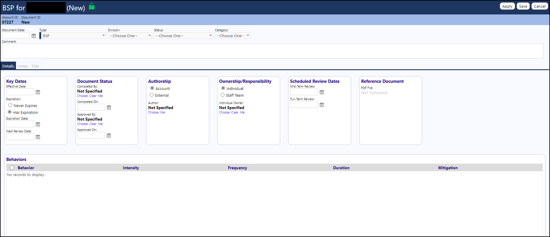Sort by the Mitigation column header
Viewport: 550px width, 237px height.
pos(448,168)
